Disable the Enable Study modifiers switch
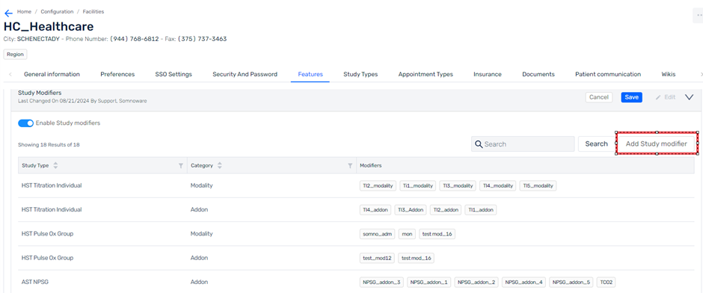Image resolution: width=703 pixels, height=293 pixels. 25,123
